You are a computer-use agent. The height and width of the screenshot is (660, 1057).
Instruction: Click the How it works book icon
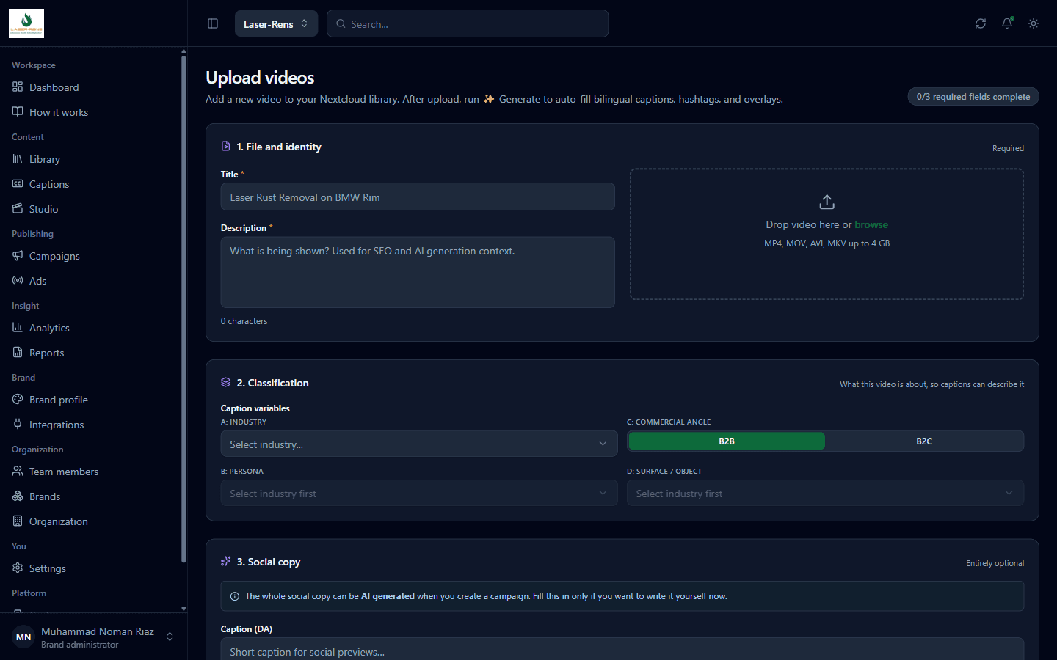click(18, 112)
